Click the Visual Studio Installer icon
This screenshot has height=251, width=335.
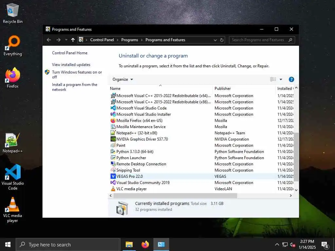(x=113, y=114)
